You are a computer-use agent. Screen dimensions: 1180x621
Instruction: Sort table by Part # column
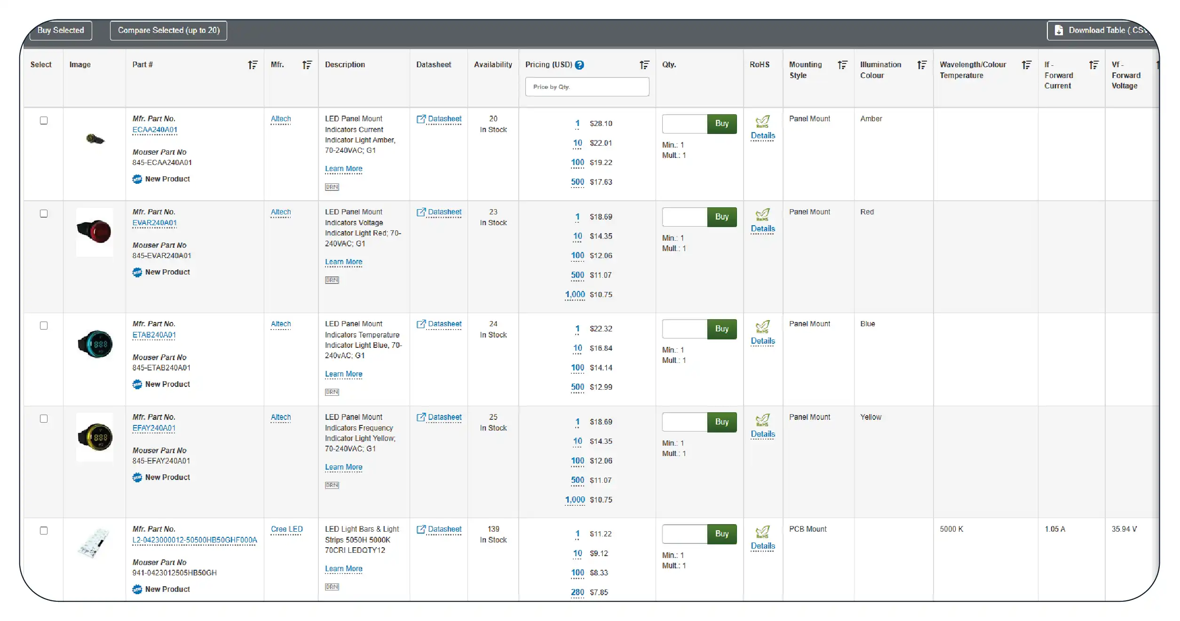point(253,65)
